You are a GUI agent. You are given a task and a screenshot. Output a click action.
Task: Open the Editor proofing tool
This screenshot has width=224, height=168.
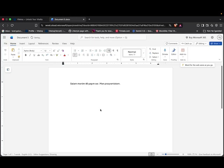point(174,50)
